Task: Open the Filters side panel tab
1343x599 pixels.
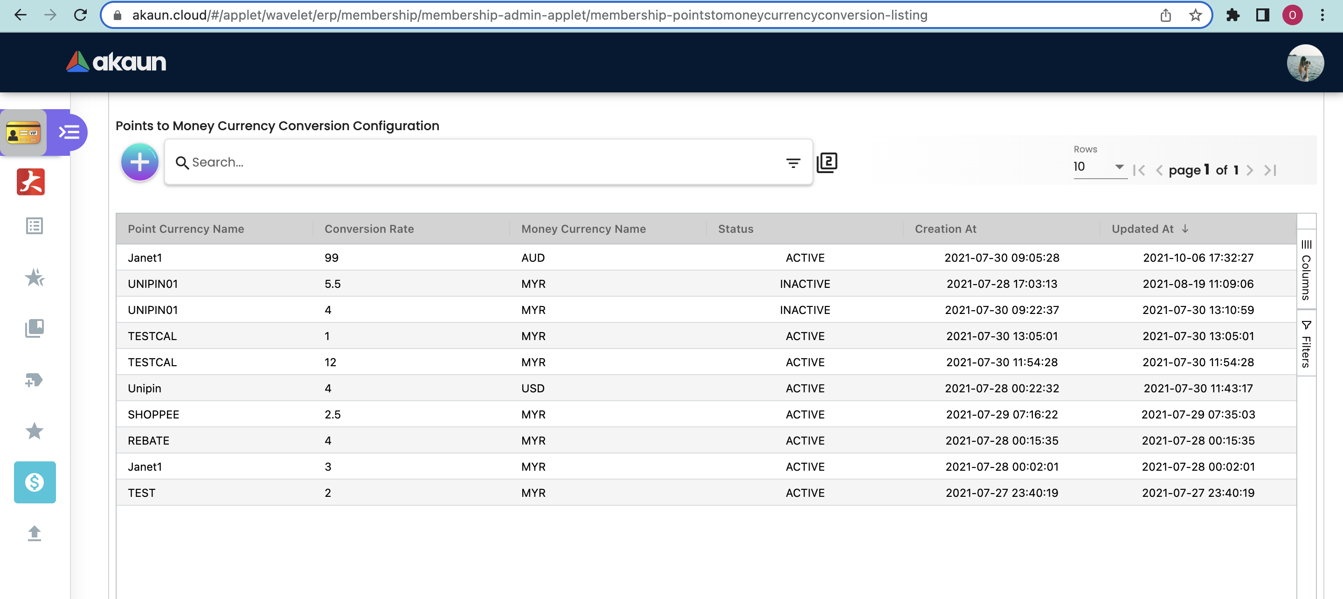Action: point(1306,344)
